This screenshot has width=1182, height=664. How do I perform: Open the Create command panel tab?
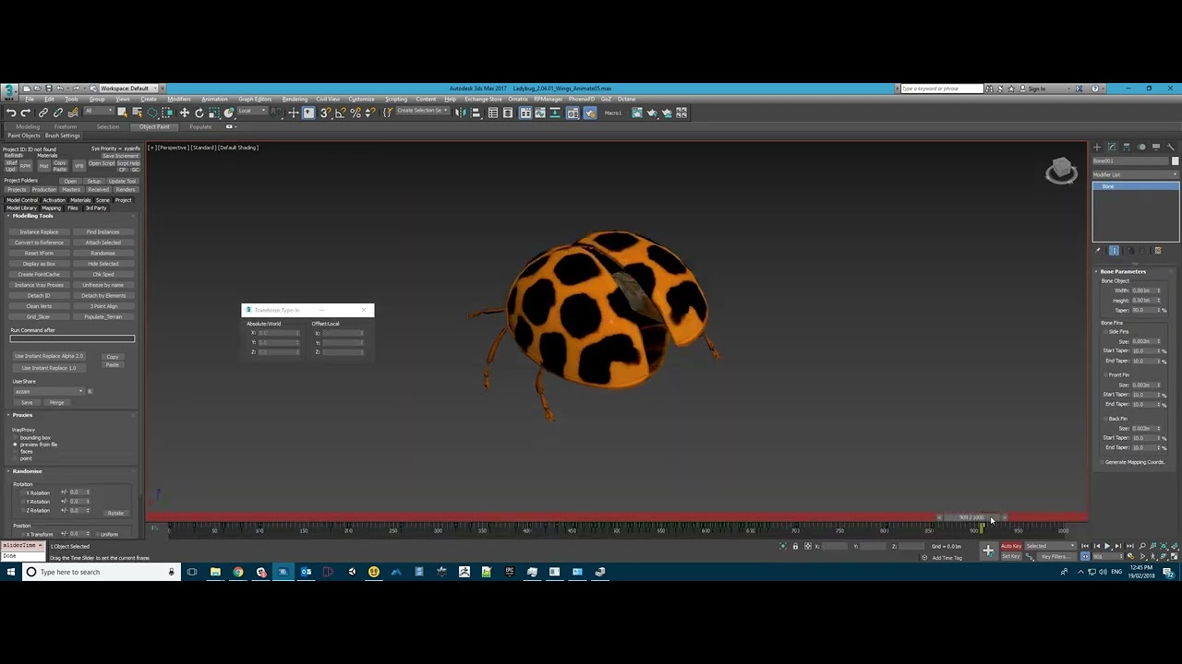[x=1097, y=147]
